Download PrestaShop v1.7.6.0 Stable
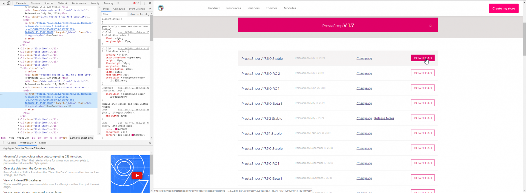This screenshot has height=193, width=526. pos(423,58)
